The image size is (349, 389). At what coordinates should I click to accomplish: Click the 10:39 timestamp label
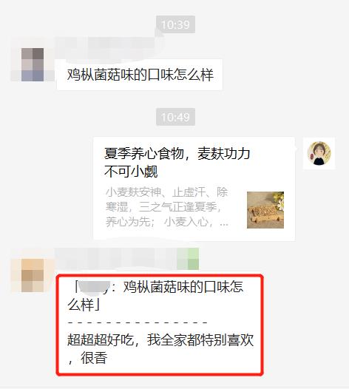pos(176,24)
